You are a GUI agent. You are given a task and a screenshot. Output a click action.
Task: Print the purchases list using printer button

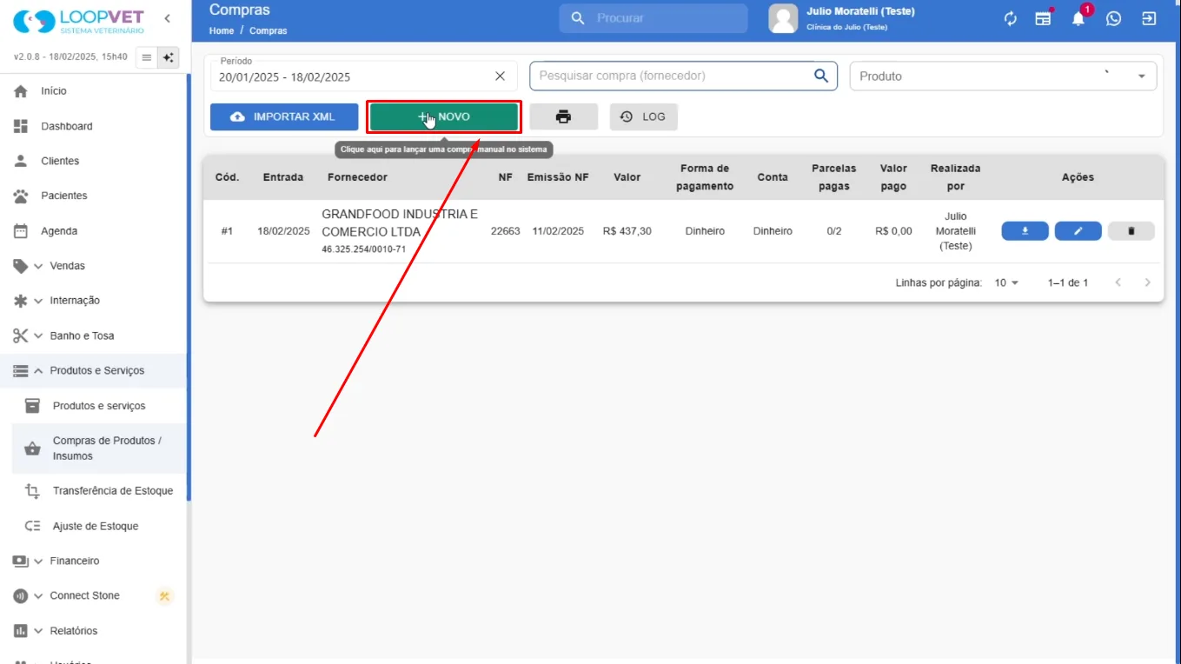point(564,116)
